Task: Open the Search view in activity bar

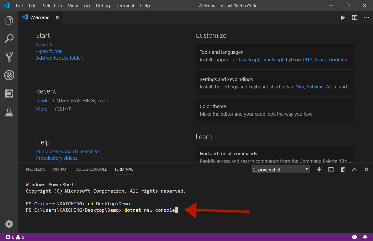Action: pos(9,38)
